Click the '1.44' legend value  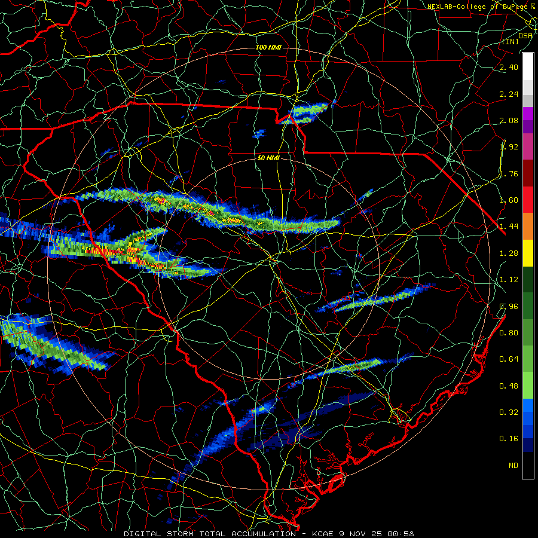[509, 227]
